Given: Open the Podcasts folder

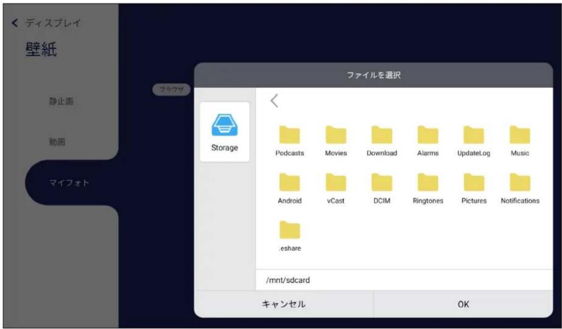Looking at the screenshot, I should pyautogui.click(x=290, y=141).
